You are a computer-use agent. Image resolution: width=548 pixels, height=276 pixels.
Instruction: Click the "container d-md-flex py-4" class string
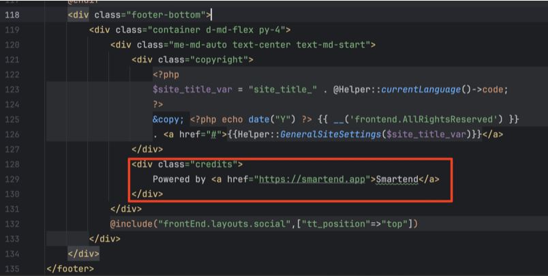pyautogui.click(x=216, y=30)
